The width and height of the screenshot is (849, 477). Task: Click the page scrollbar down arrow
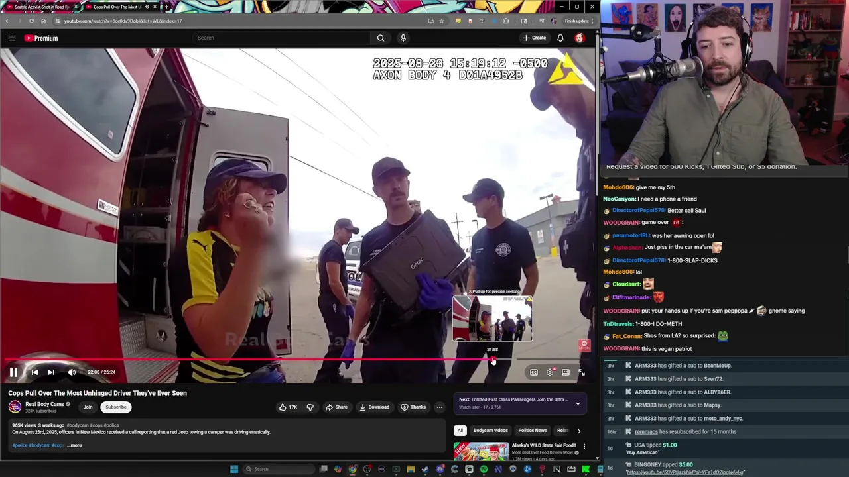(598, 458)
